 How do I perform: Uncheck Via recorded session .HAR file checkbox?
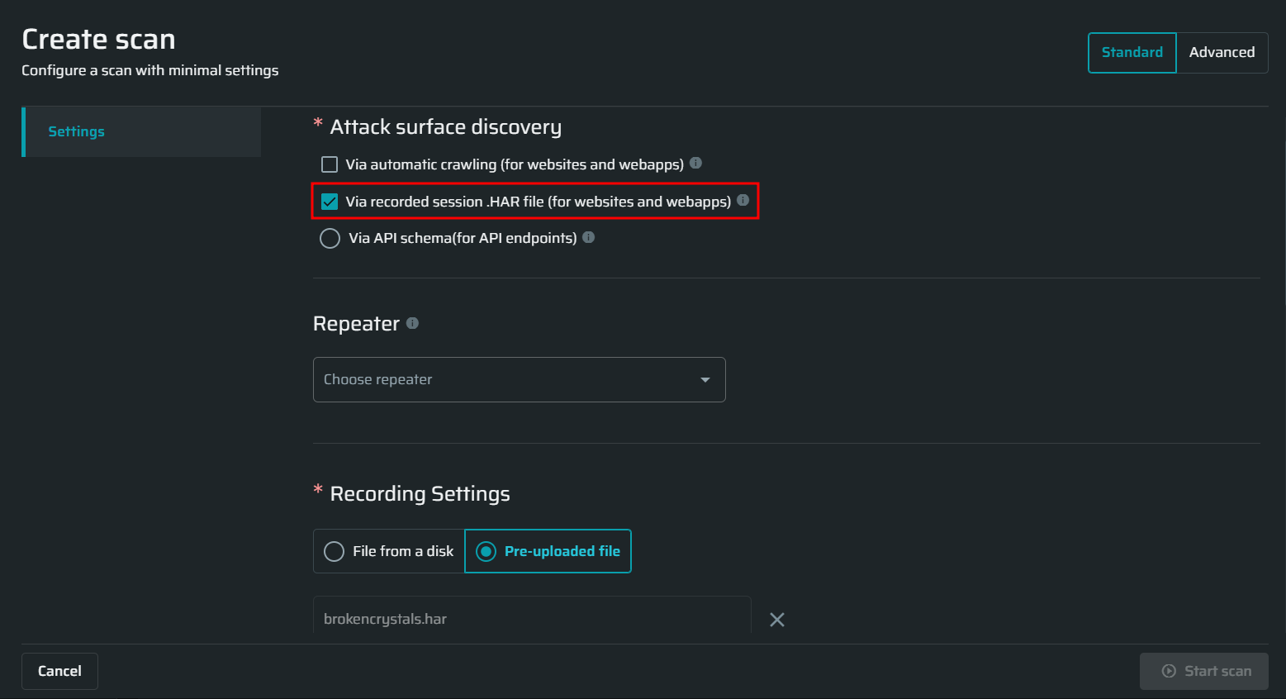pos(330,202)
